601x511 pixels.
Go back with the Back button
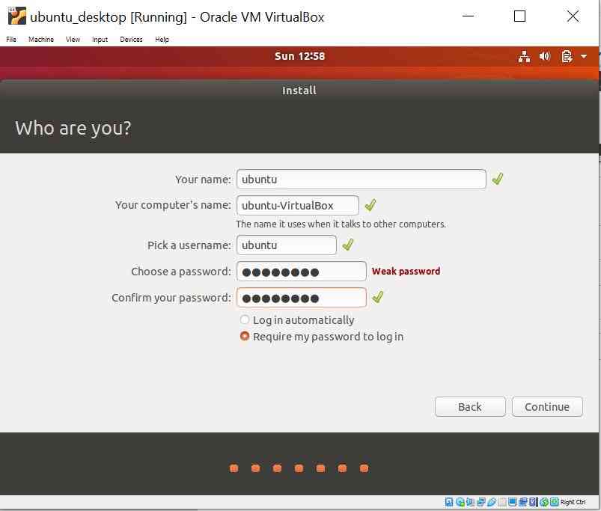pos(470,407)
